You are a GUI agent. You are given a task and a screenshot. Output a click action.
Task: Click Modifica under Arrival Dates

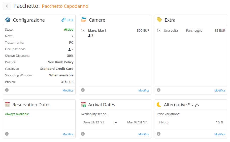[x=144, y=134]
